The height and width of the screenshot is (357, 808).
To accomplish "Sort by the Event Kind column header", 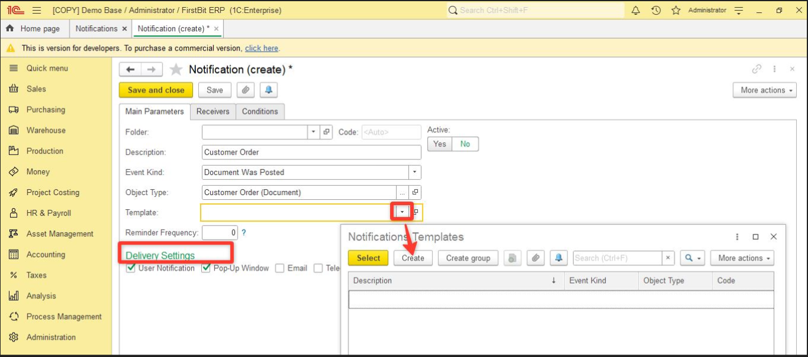I will pyautogui.click(x=601, y=280).
